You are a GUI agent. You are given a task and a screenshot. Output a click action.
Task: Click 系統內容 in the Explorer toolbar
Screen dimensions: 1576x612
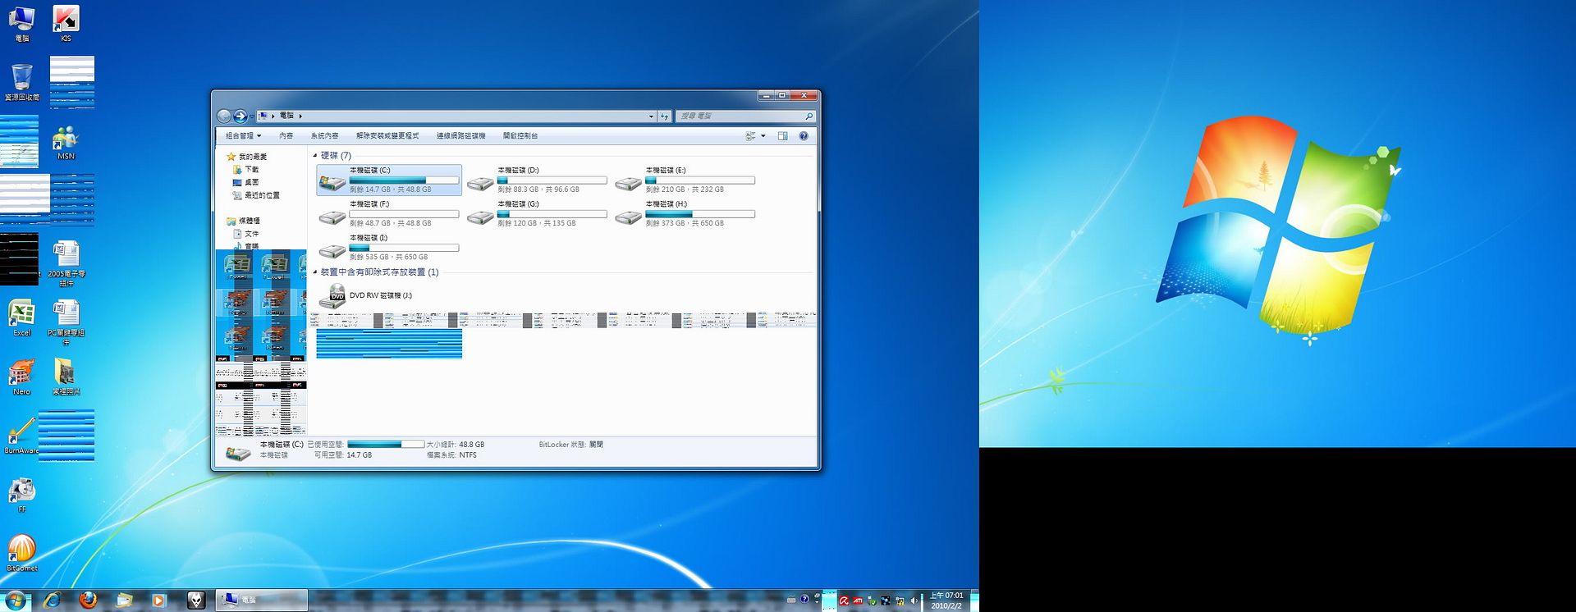click(324, 136)
